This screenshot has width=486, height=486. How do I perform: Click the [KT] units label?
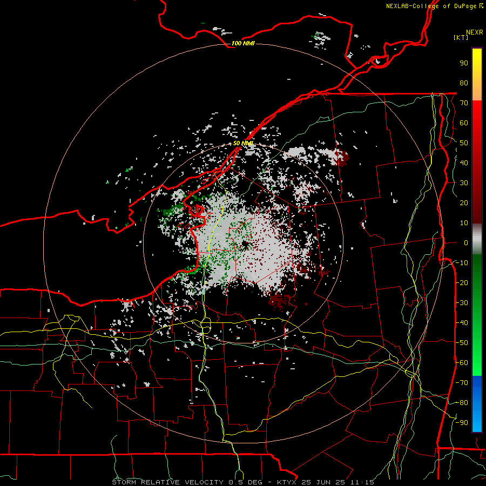click(461, 37)
